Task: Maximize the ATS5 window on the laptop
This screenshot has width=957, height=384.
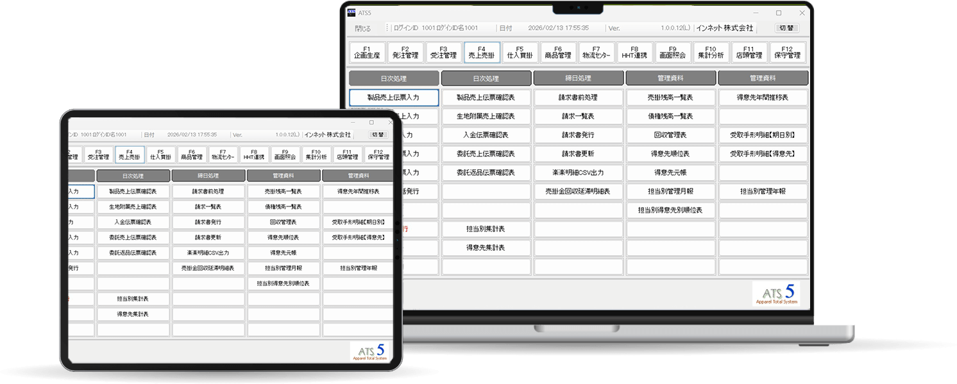Action: (x=779, y=13)
